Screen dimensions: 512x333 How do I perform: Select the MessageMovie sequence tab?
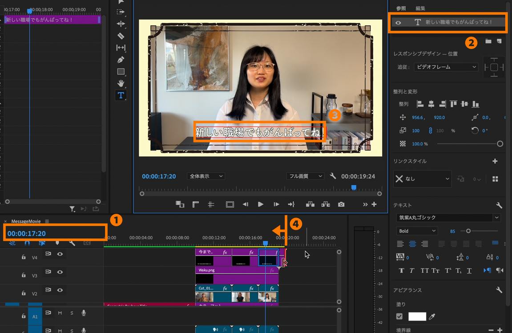tap(26, 221)
